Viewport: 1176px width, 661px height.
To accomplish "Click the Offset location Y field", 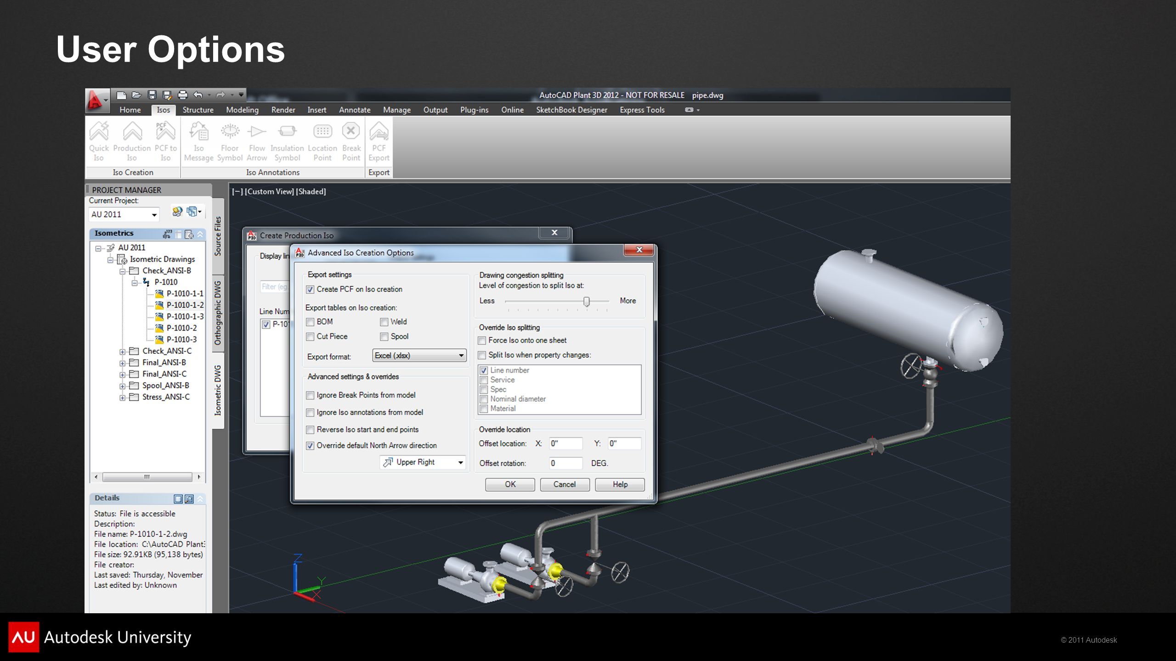I will pos(624,443).
